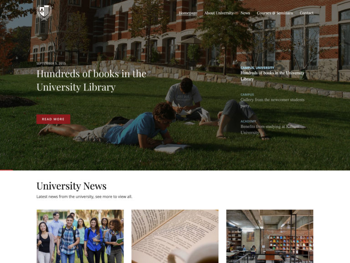Click the Academy category label
The width and height of the screenshot is (350, 263).
click(x=248, y=121)
